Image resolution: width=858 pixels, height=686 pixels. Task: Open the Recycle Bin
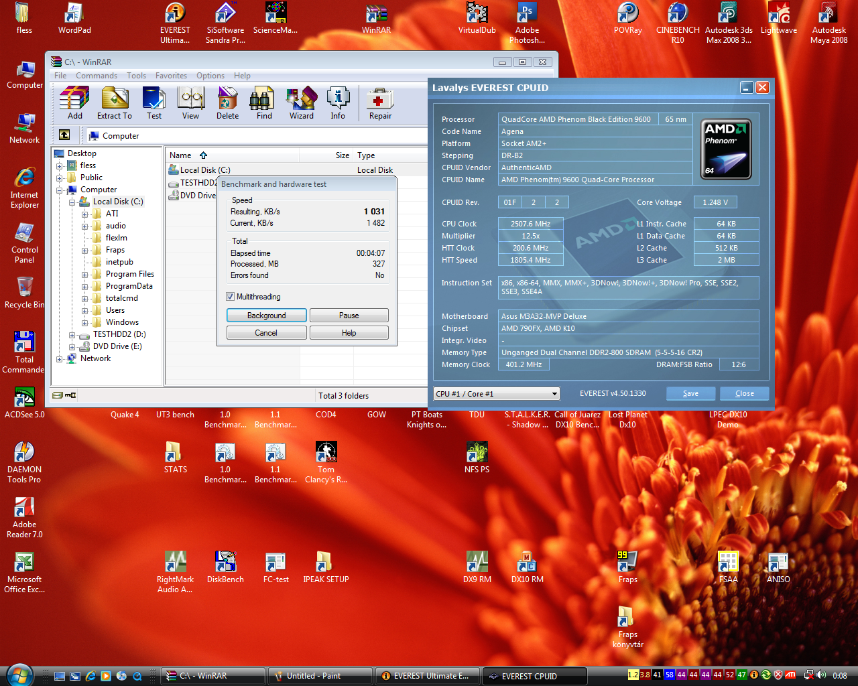click(x=25, y=292)
